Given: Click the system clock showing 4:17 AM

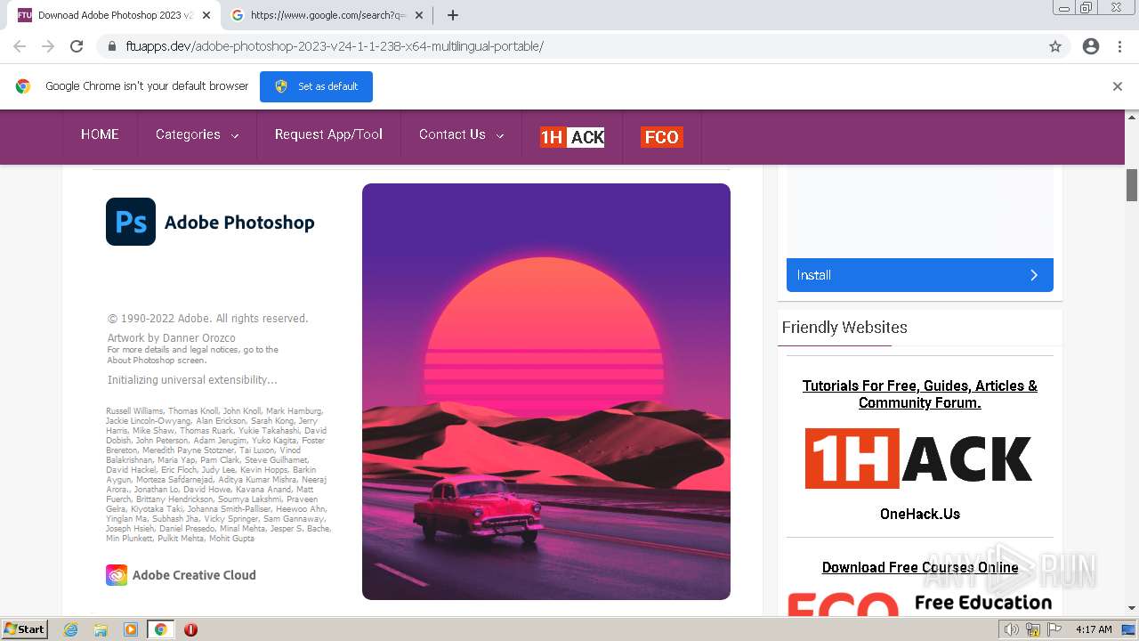Looking at the screenshot, I should coord(1094,629).
